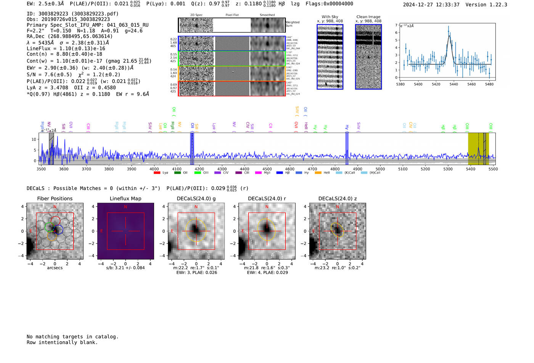
Task: Open the With Sky image cutout
Action: click(330, 57)
